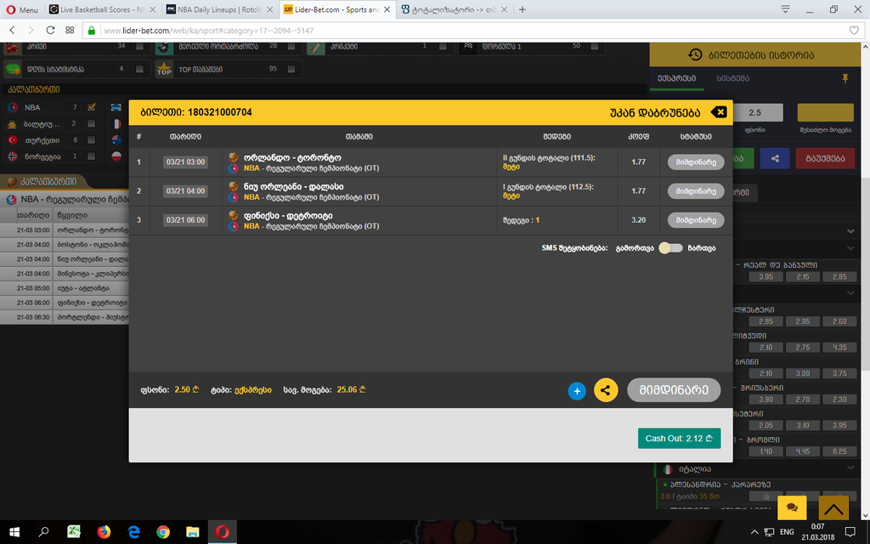Reload the page with refresh icon

[x=50, y=30]
